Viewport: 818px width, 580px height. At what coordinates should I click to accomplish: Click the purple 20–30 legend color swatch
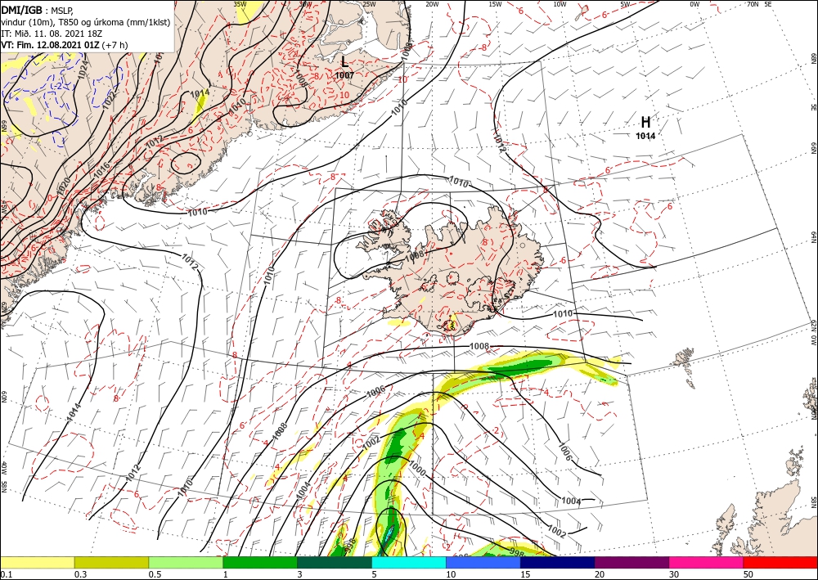[x=631, y=562]
